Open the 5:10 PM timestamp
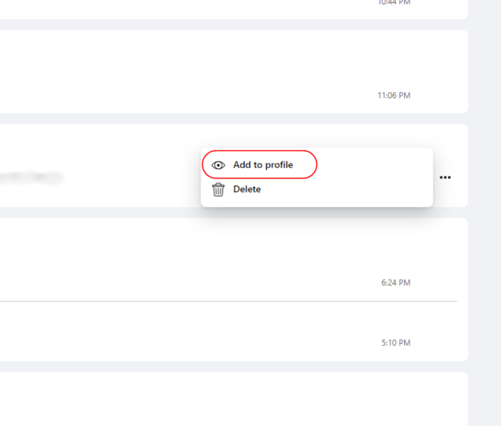 point(395,343)
